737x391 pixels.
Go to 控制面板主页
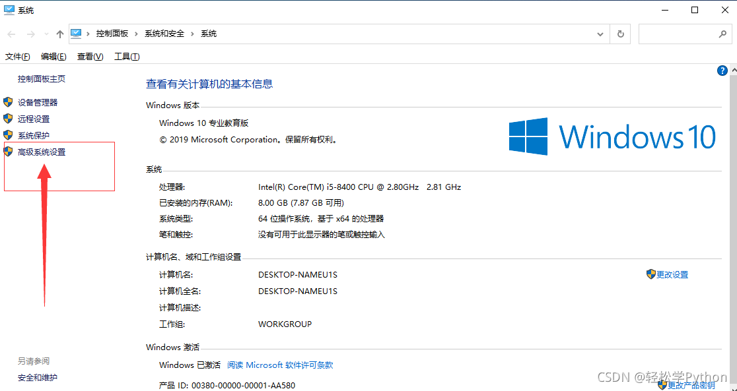(42, 78)
